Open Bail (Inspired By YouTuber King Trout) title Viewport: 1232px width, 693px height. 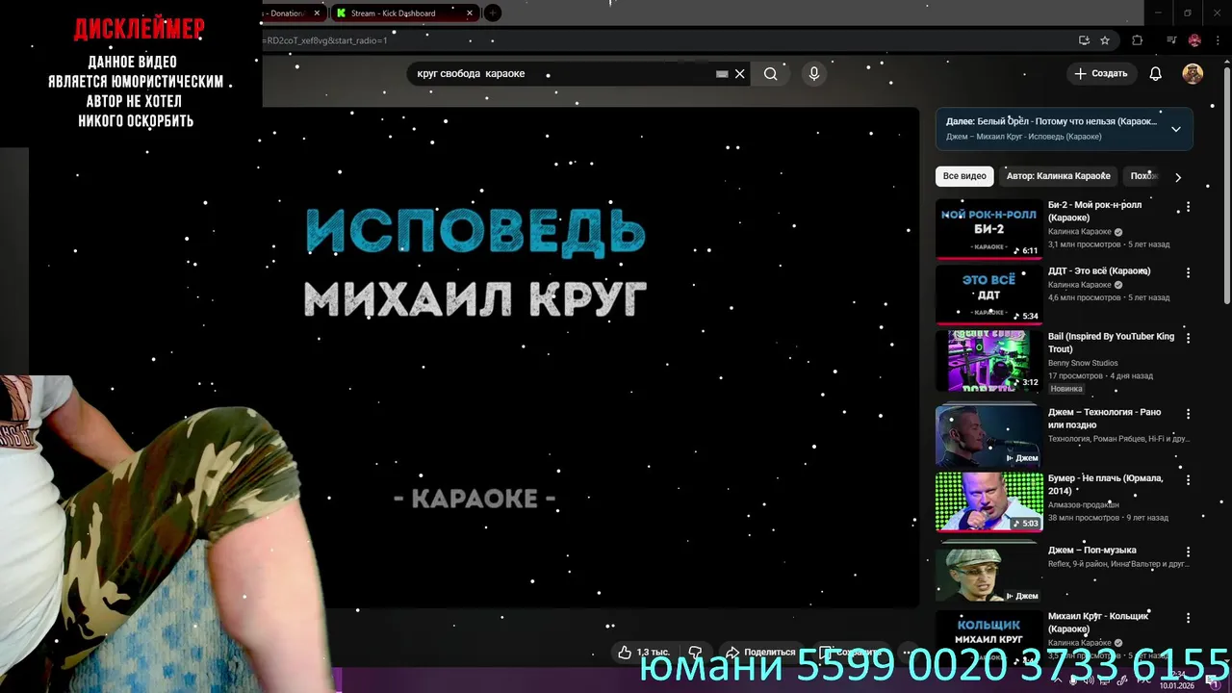(x=1111, y=343)
